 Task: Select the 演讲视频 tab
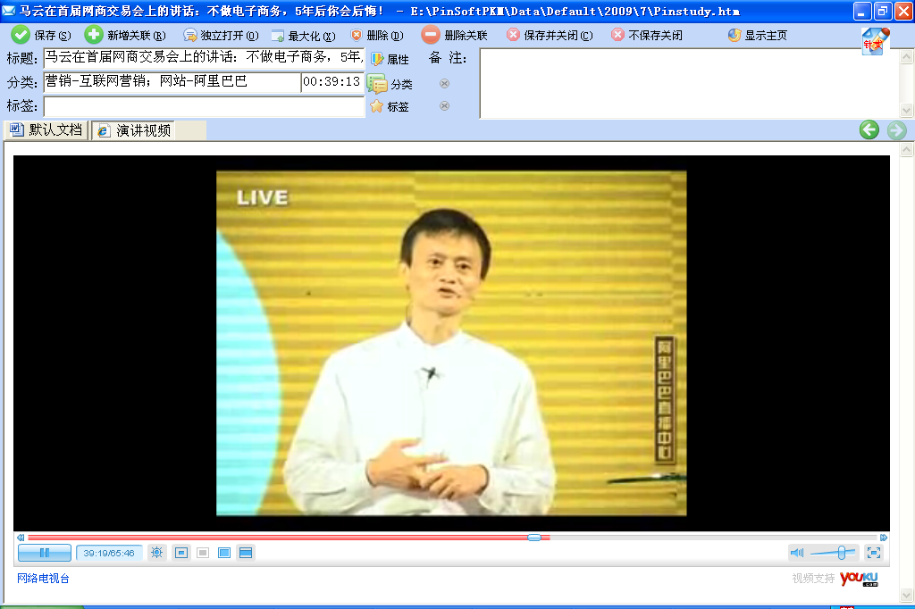coord(134,130)
